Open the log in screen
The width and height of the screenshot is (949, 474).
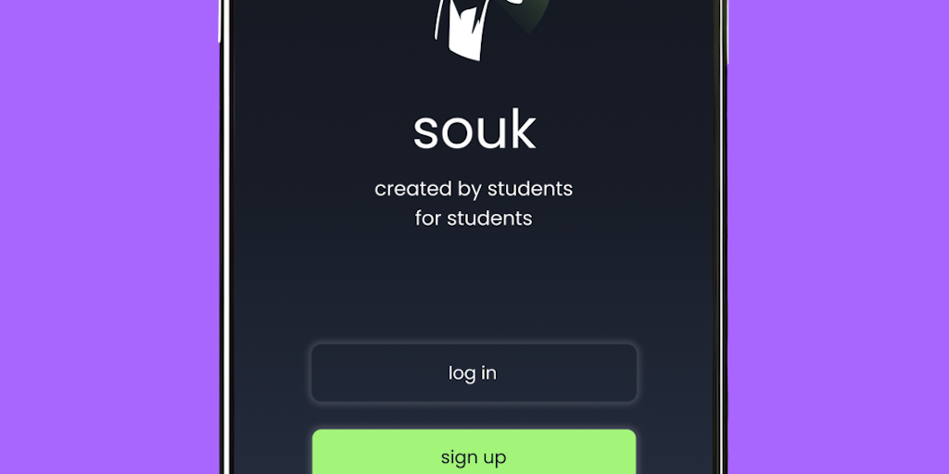(474, 373)
